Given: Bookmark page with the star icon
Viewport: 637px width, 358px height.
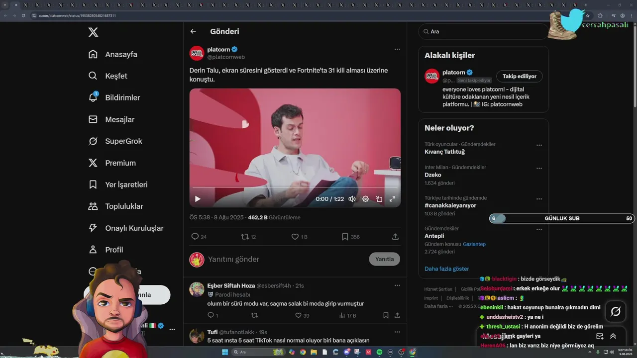Looking at the screenshot, I should 588,15.
